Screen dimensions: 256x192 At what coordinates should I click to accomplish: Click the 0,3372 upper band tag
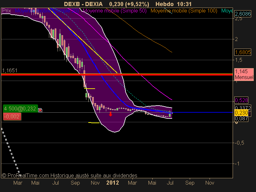pyautogui.click(x=243, y=108)
